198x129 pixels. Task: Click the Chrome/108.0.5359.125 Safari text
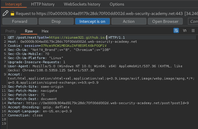(58, 70)
